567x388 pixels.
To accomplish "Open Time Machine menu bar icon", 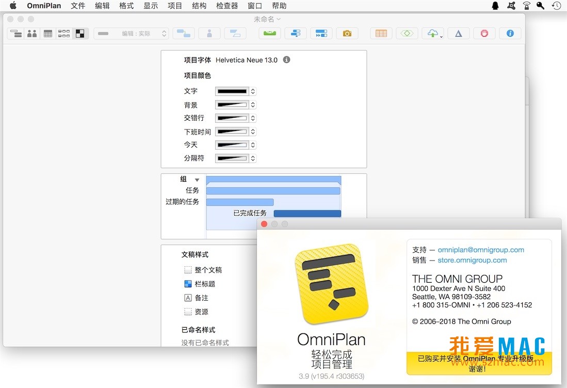I will [556, 6].
